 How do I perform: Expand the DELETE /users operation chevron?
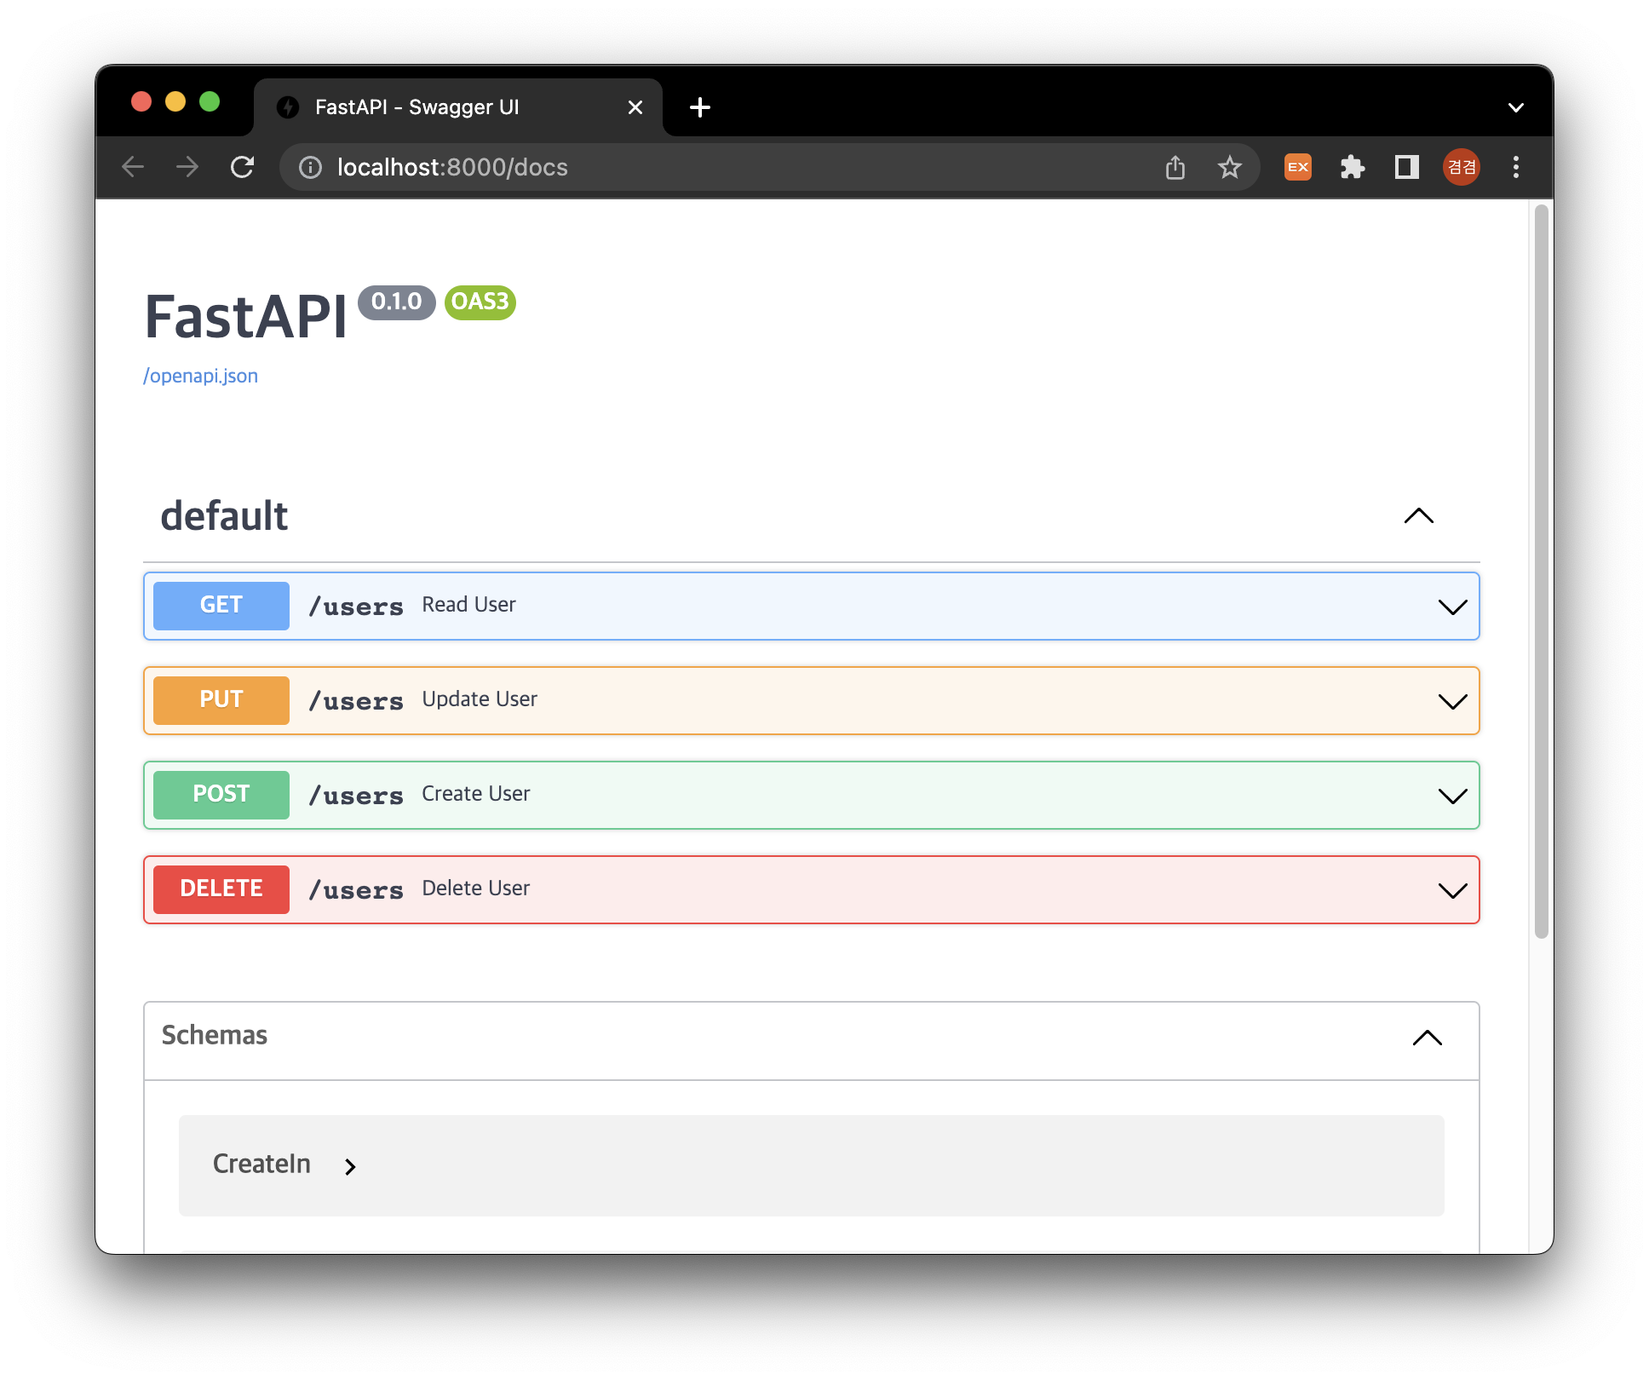tap(1451, 890)
